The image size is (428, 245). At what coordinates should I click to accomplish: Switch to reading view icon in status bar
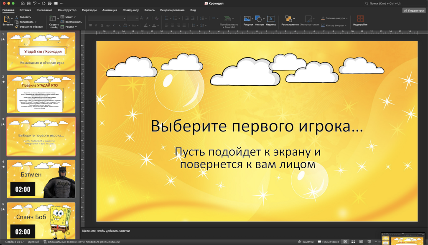tap(361, 242)
